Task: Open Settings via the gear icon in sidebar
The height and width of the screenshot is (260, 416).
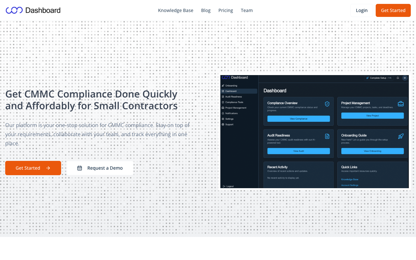Action: pyautogui.click(x=222, y=118)
